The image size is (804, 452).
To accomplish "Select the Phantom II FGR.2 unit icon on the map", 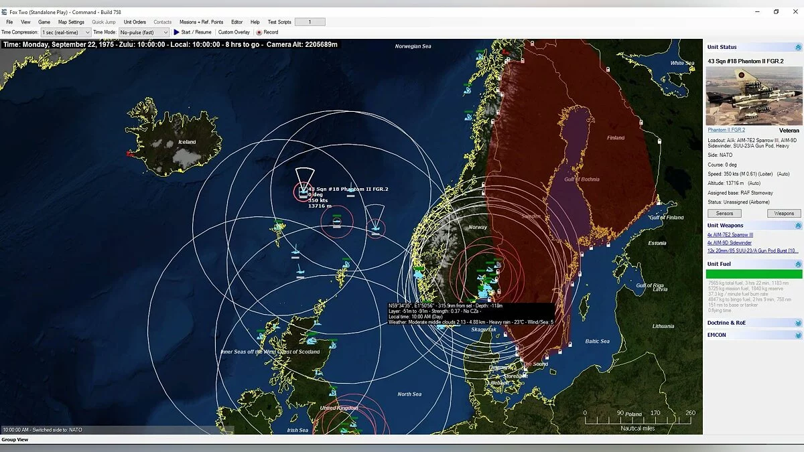I will [x=303, y=192].
